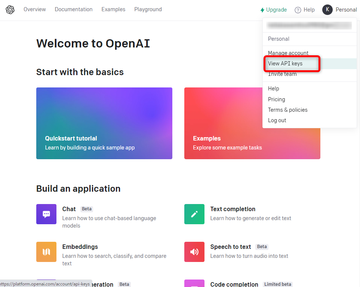Viewport: 360px width, 287px height.
Task: Open the Examples card with example tasks
Action: (252, 123)
